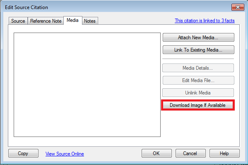Click inside the empty media list box

click(87, 85)
